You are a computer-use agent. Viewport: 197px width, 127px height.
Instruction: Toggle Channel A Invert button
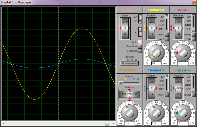click(x=167, y=35)
